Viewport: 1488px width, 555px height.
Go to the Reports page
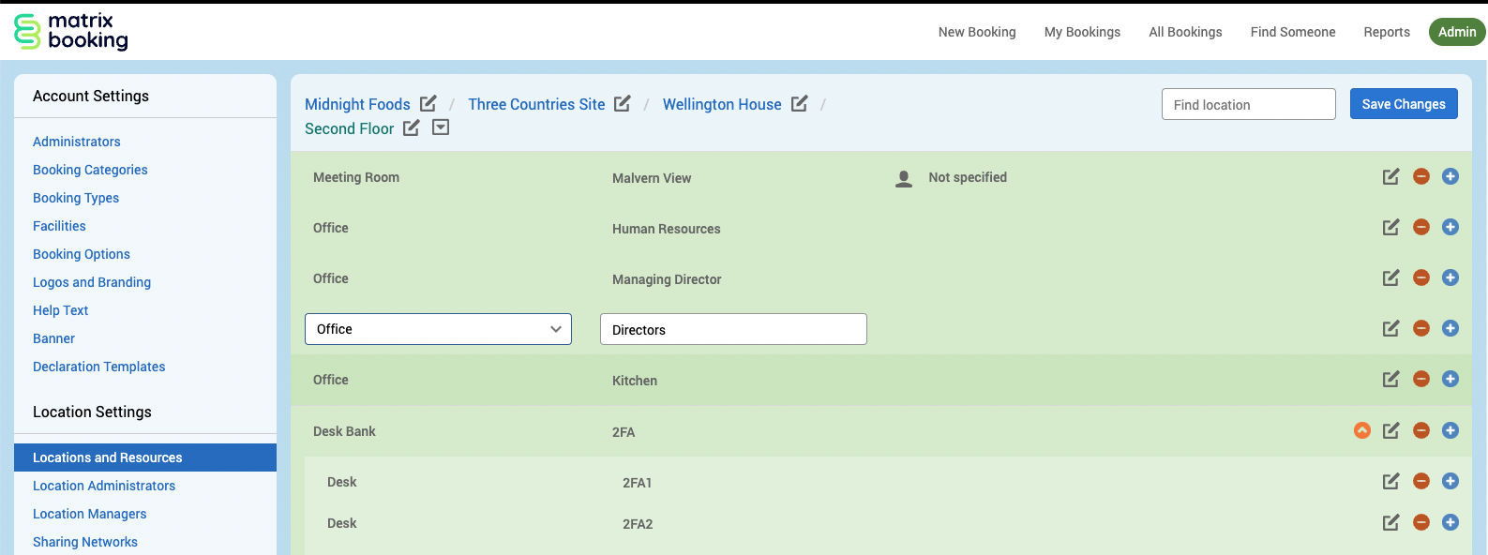tap(1386, 32)
